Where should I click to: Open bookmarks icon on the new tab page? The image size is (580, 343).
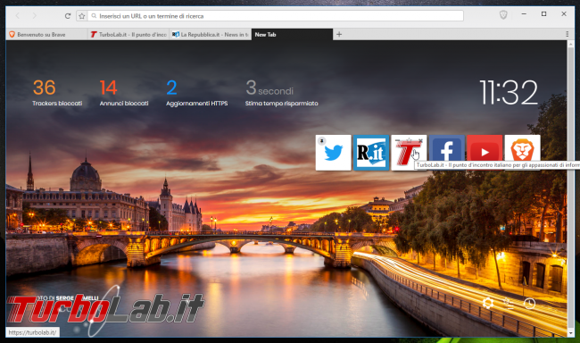(x=509, y=304)
